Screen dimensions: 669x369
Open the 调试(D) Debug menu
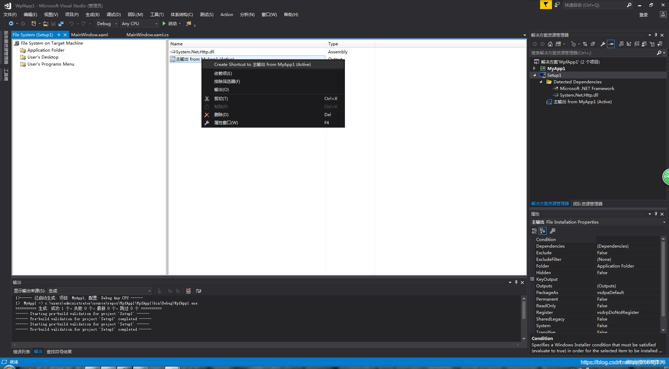(x=114, y=15)
